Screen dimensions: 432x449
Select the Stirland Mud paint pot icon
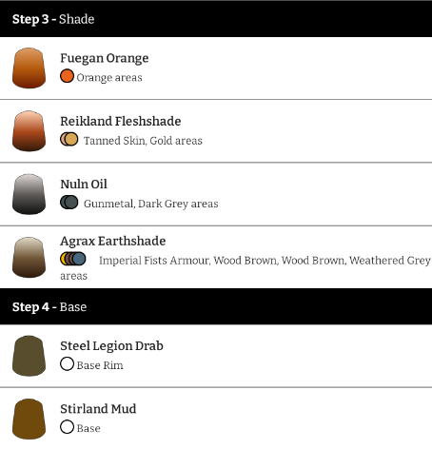(x=29, y=419)
